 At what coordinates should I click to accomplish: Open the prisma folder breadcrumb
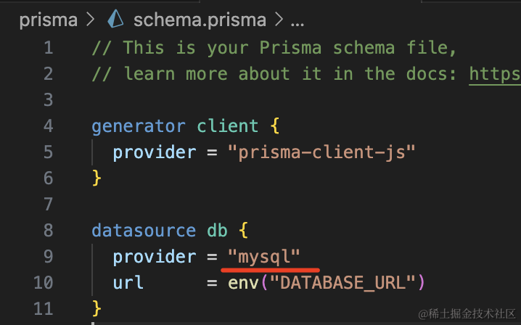coord(48,20)
